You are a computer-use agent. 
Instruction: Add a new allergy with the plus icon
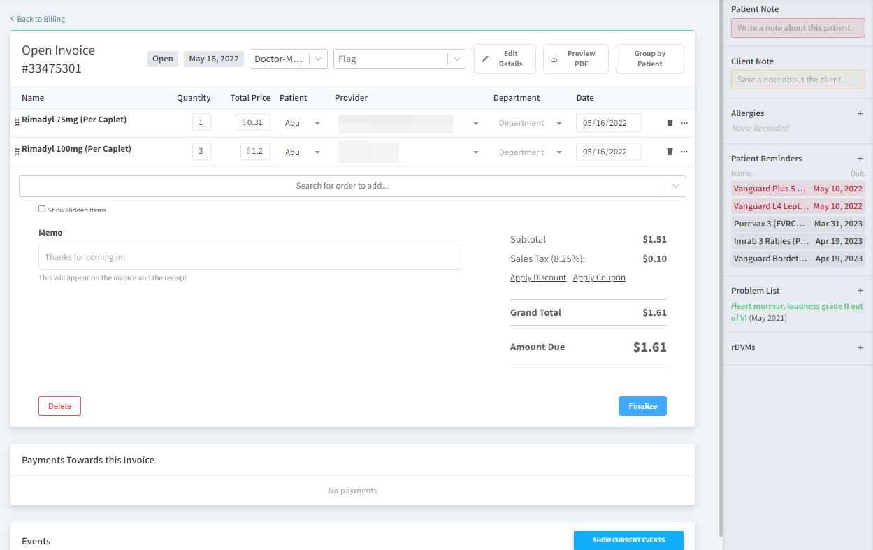point(860,113)
